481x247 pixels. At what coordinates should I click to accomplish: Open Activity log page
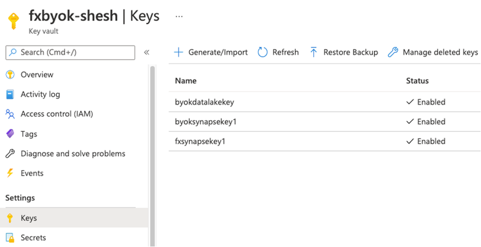pos(40,94)
